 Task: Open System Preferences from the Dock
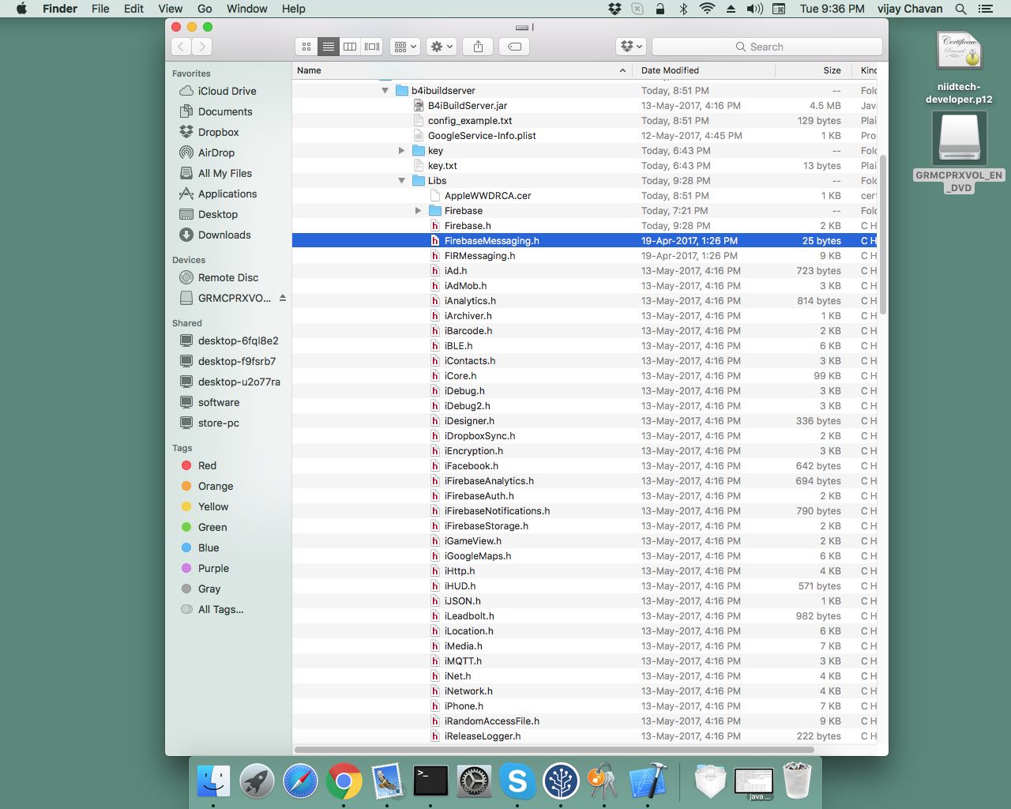[x=474, y=781]
